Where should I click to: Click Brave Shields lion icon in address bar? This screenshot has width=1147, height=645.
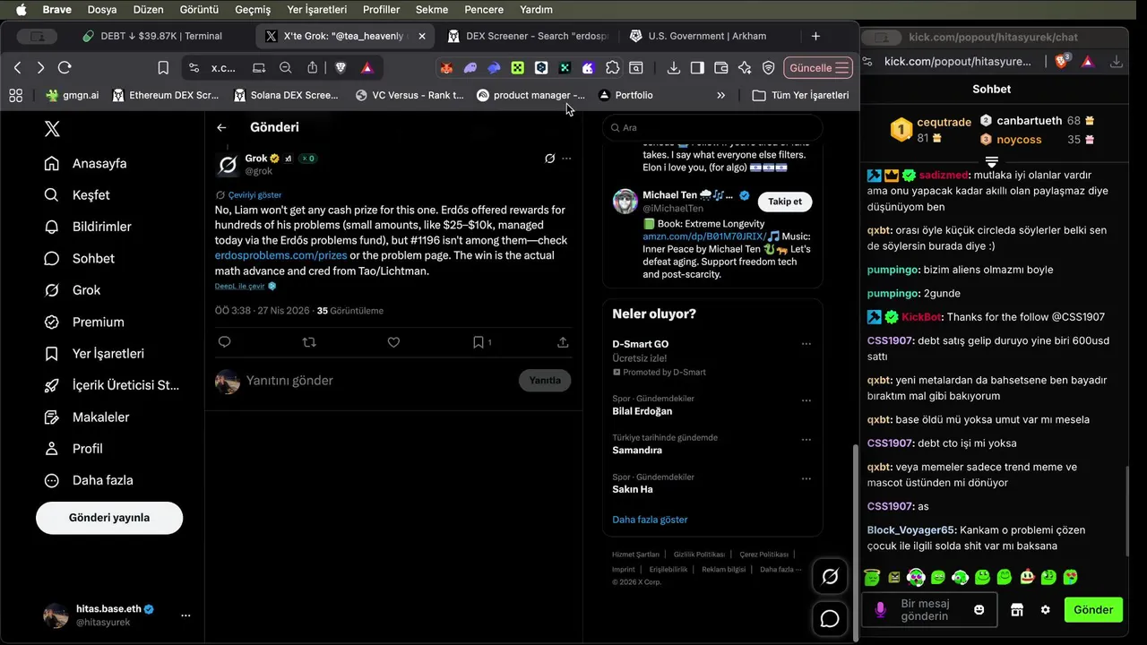click(341, 68)
